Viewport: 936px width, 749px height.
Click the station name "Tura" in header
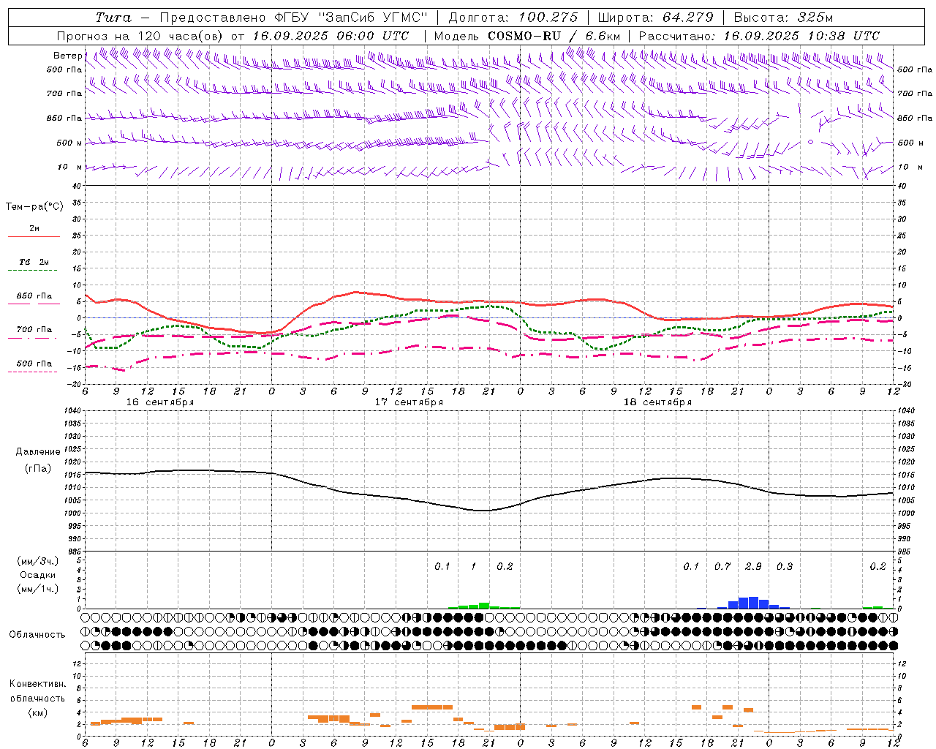point(113,18)
